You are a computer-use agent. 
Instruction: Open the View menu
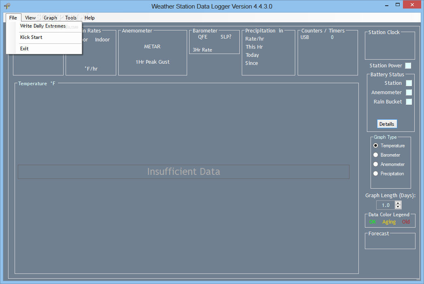[x=30, y=17]
